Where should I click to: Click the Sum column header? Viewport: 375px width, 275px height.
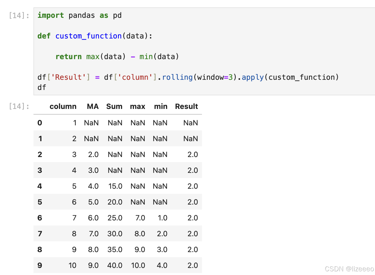[x=114, y=107]
